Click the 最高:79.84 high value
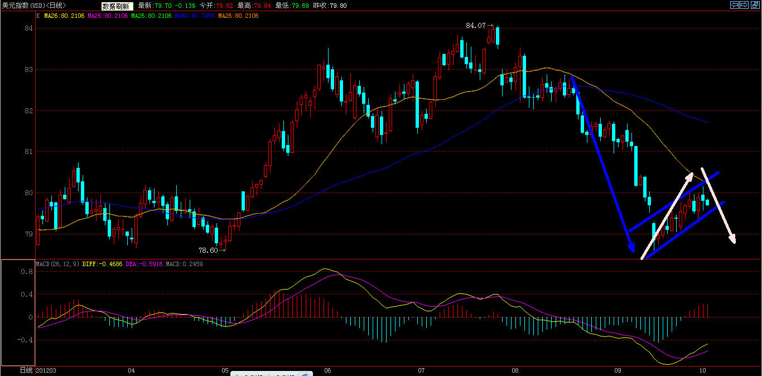The width and height of the screenshot is (762, 376). pyautogui.click(x=253, y=6)
